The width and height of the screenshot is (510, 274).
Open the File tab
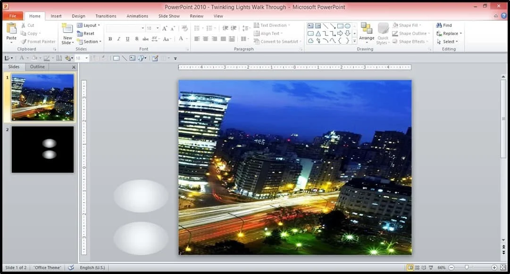pos(13,16)
